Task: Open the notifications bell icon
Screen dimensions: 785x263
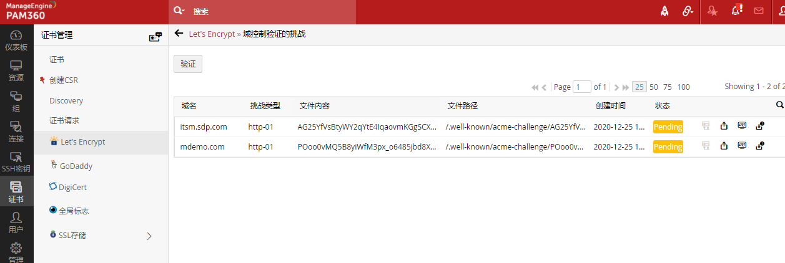Action: tap(736, 11)
